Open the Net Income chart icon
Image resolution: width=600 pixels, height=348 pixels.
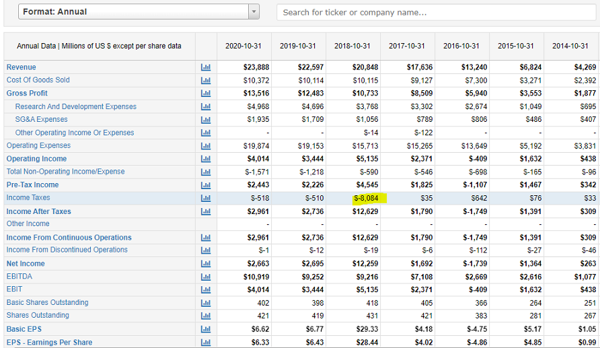[x=206, y=264]
